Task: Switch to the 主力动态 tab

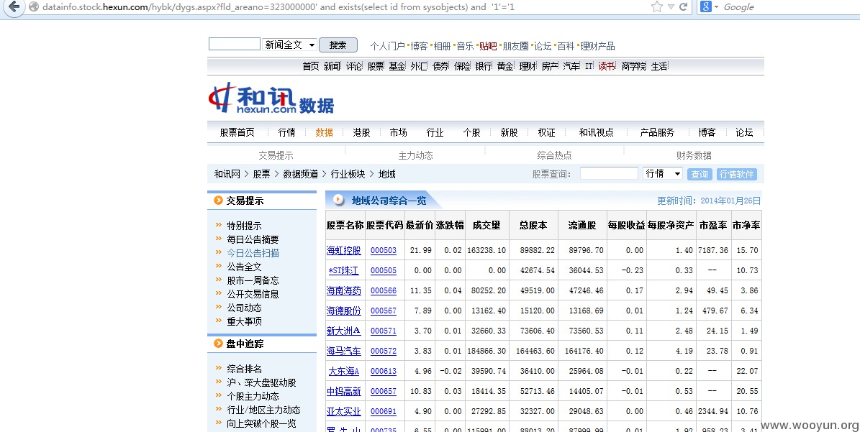Action: click(415, 155)
